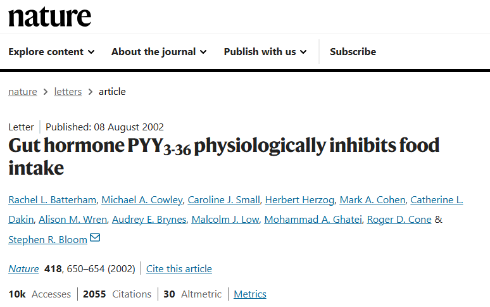Open the About the journal dropdown
The width and height of the screenshot is (490, 307).
coord(159,52)
